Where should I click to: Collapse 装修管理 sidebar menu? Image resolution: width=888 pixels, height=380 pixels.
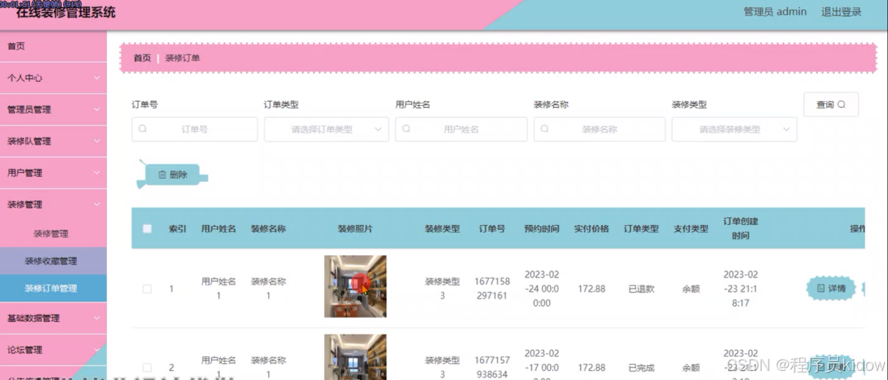[53, 205]
